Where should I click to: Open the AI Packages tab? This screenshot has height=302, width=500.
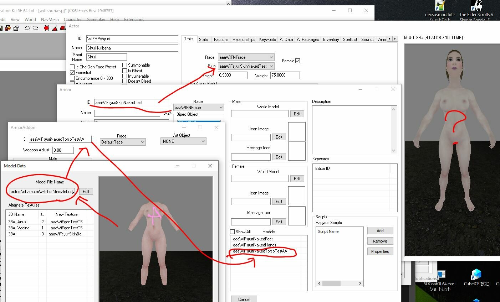point(308,40)
